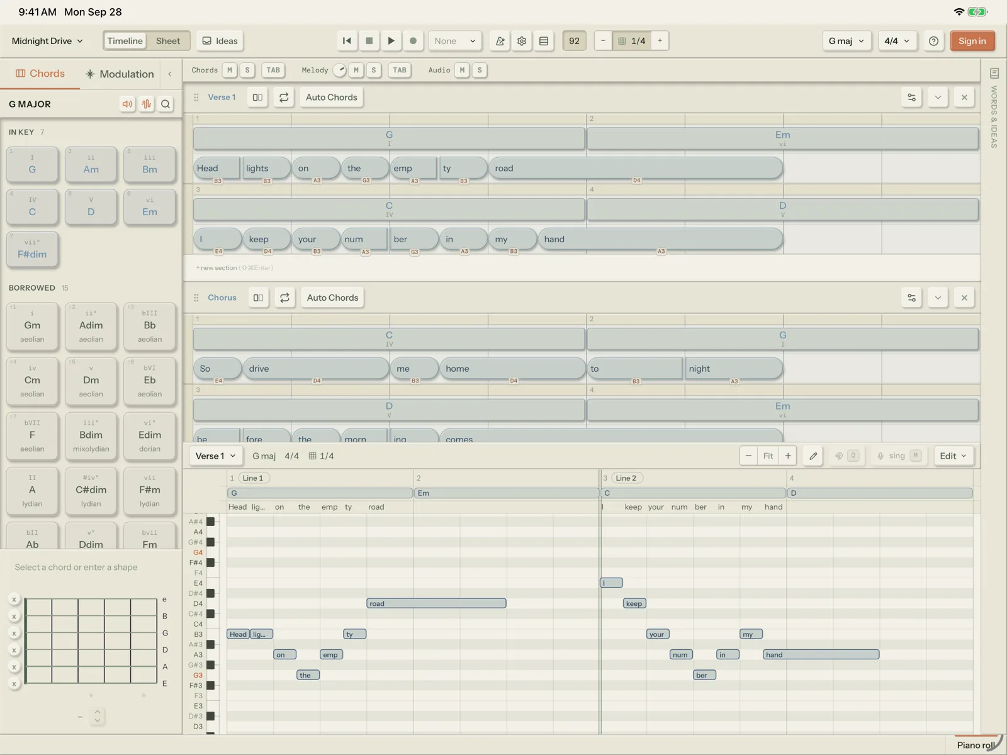This screenshot has height=755, width=1007.
Task: Open the Edit dropdown in piano roll
Action: point(954,456)
